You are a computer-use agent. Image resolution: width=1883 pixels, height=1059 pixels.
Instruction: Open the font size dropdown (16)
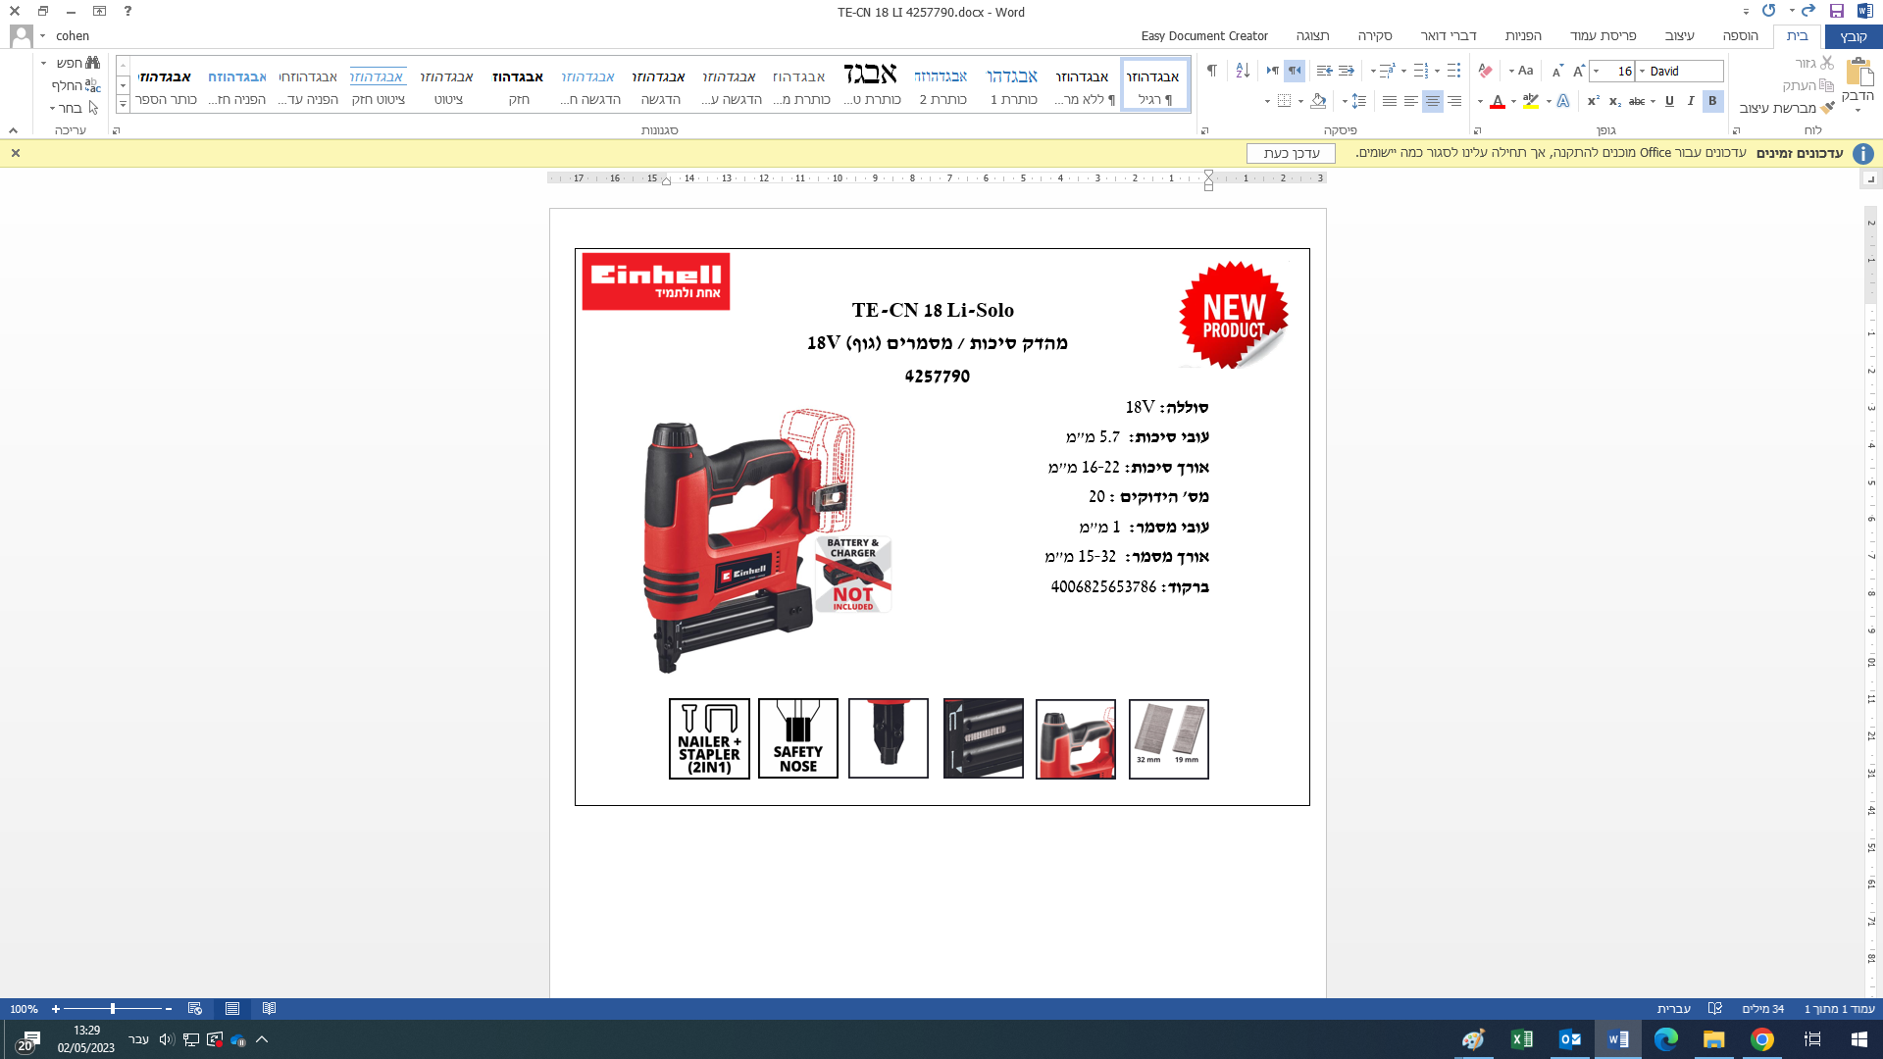pos(1597,71)
